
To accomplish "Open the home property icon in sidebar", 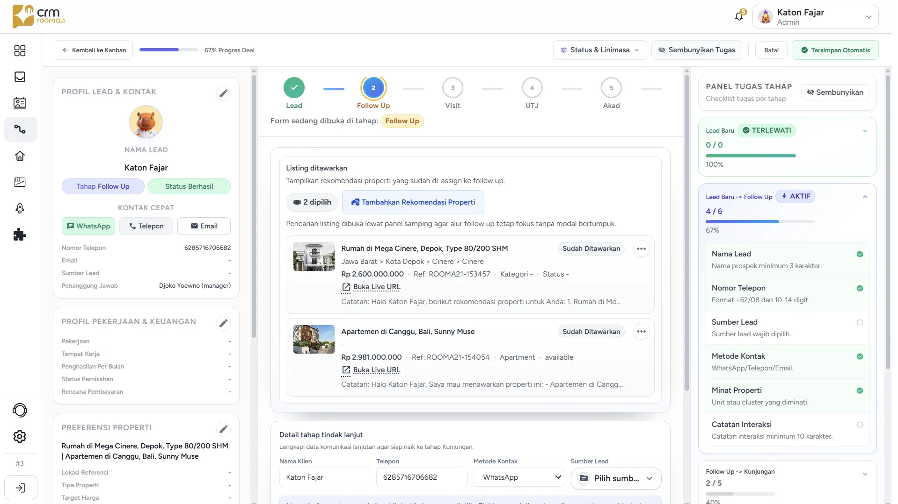I will pyautogui.click(x=20, y=156).
